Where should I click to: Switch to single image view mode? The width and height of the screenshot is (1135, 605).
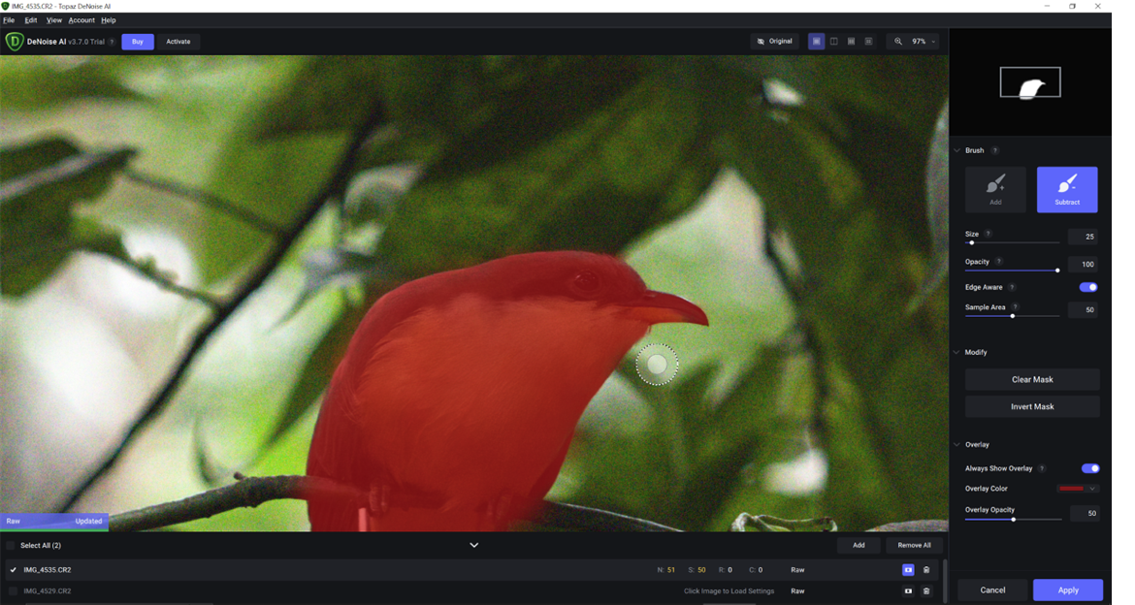tap(816, 41)
